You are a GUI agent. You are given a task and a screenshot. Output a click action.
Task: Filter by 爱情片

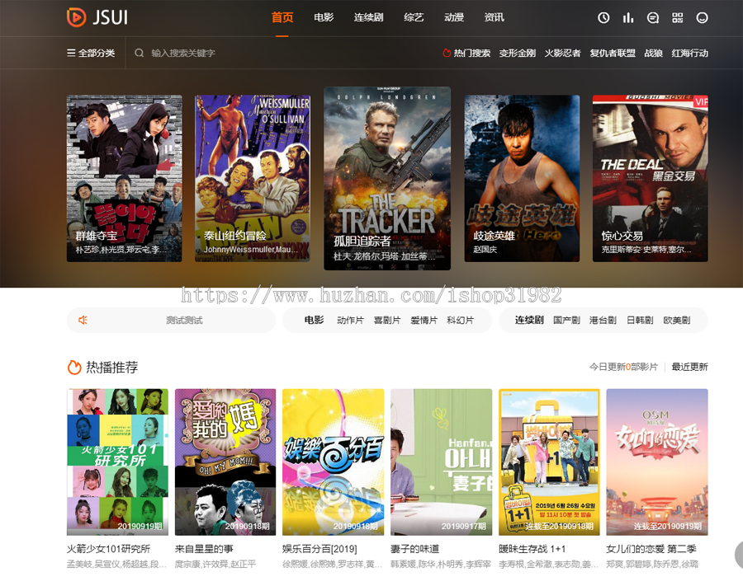click(424, 320)
